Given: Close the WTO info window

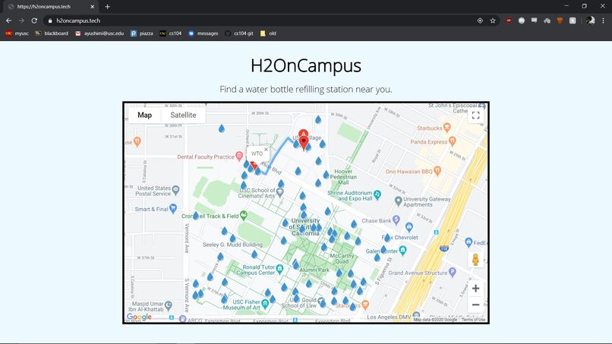Looking at the screenshot, I should tap(267, 149).
